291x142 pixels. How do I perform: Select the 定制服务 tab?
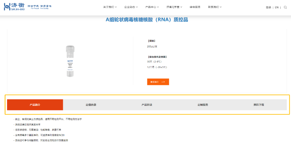tap(203, 105)
